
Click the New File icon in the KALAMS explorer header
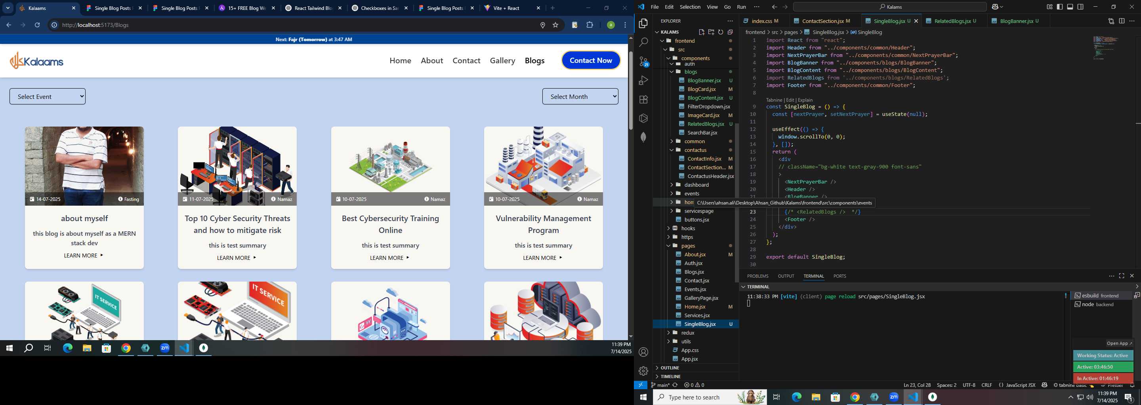[701, 32]
